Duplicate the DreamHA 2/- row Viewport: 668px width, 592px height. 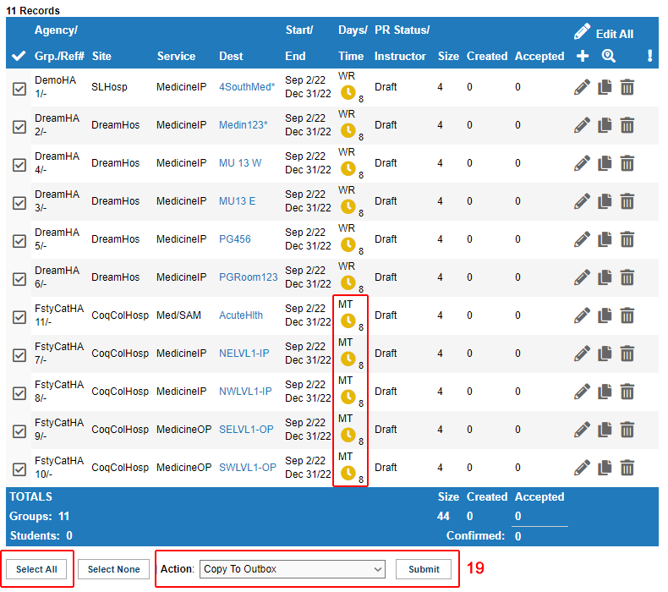point(605,125)
